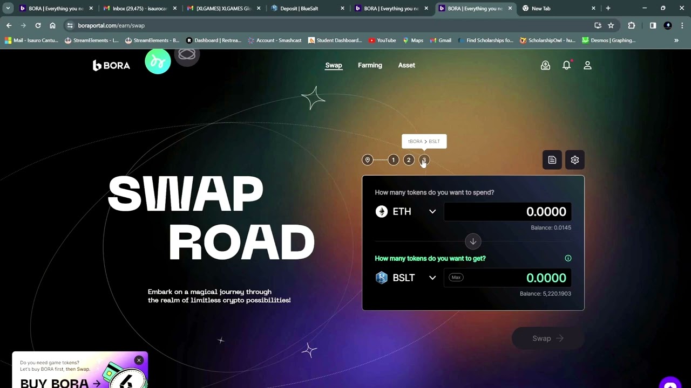Screen dimensions: 691x388
Task: Open the tab search dropdown
Action: pyautogui.click(x=8, y=8)
